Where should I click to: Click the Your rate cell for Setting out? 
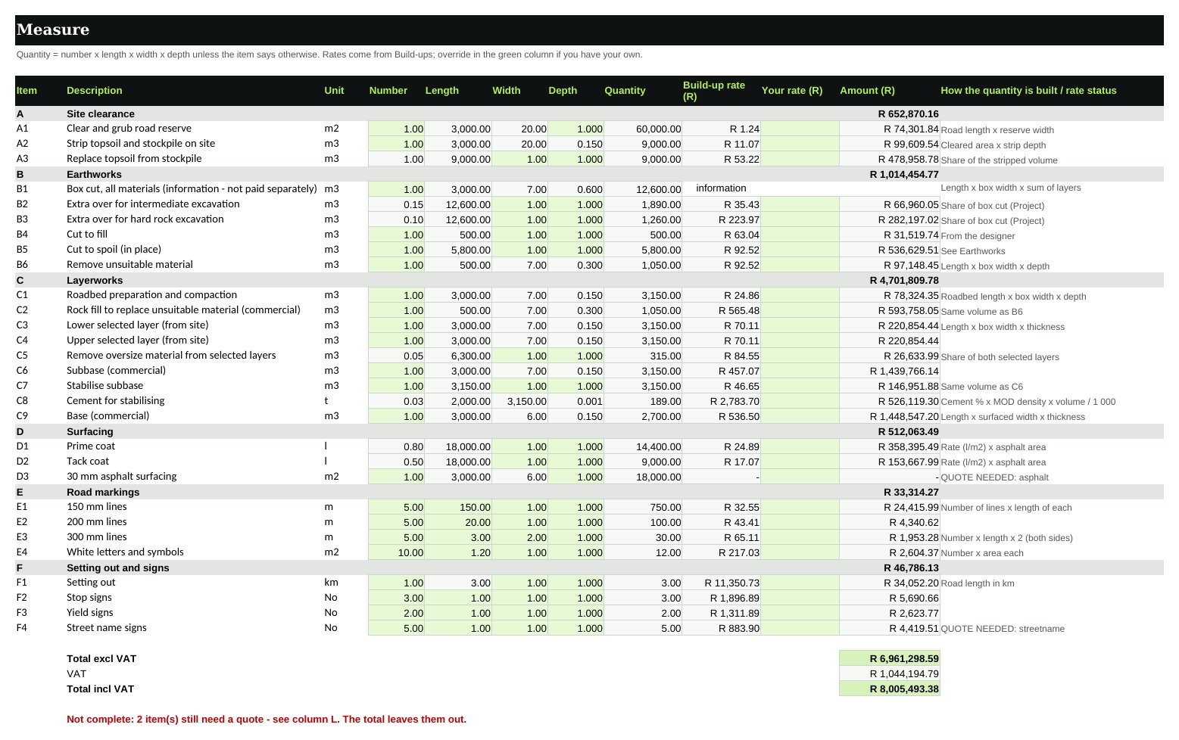[800, 583]
